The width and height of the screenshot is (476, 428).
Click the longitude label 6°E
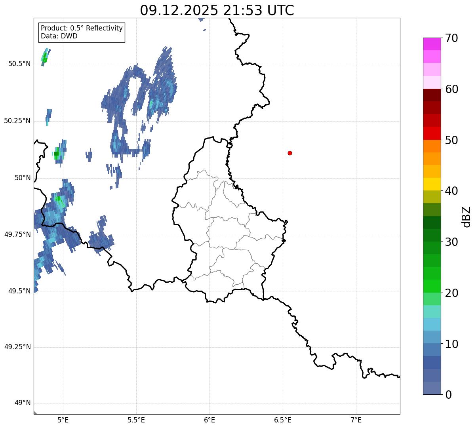(209, 420)
